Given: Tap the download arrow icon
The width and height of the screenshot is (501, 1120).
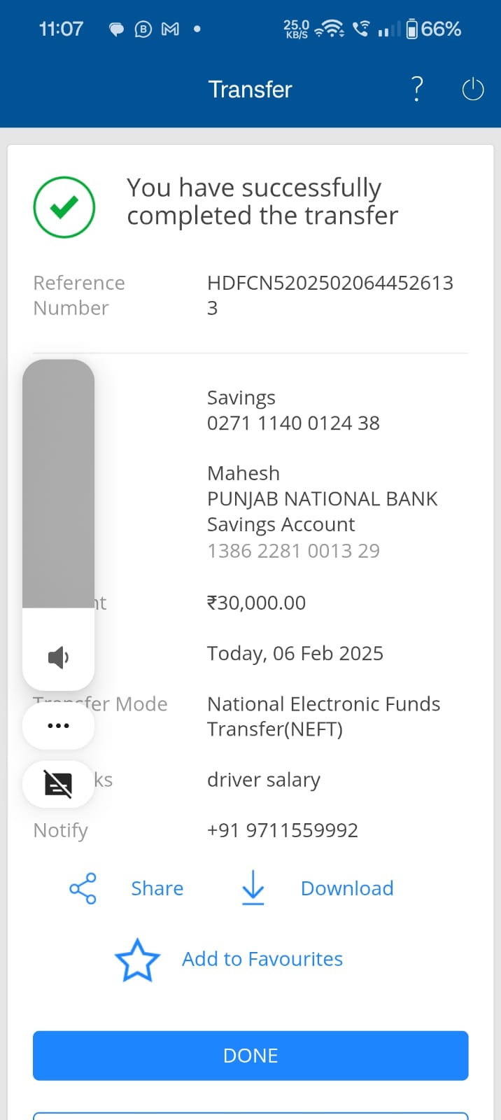Looking at the screenshot, I should [x=253, y=888].
